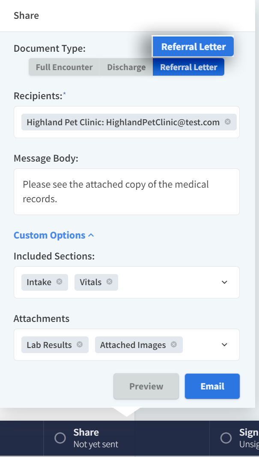The height and width of the screenshot is (457, 259).
Task: Edit the Message Body text
Action: (x=126, y=192)
